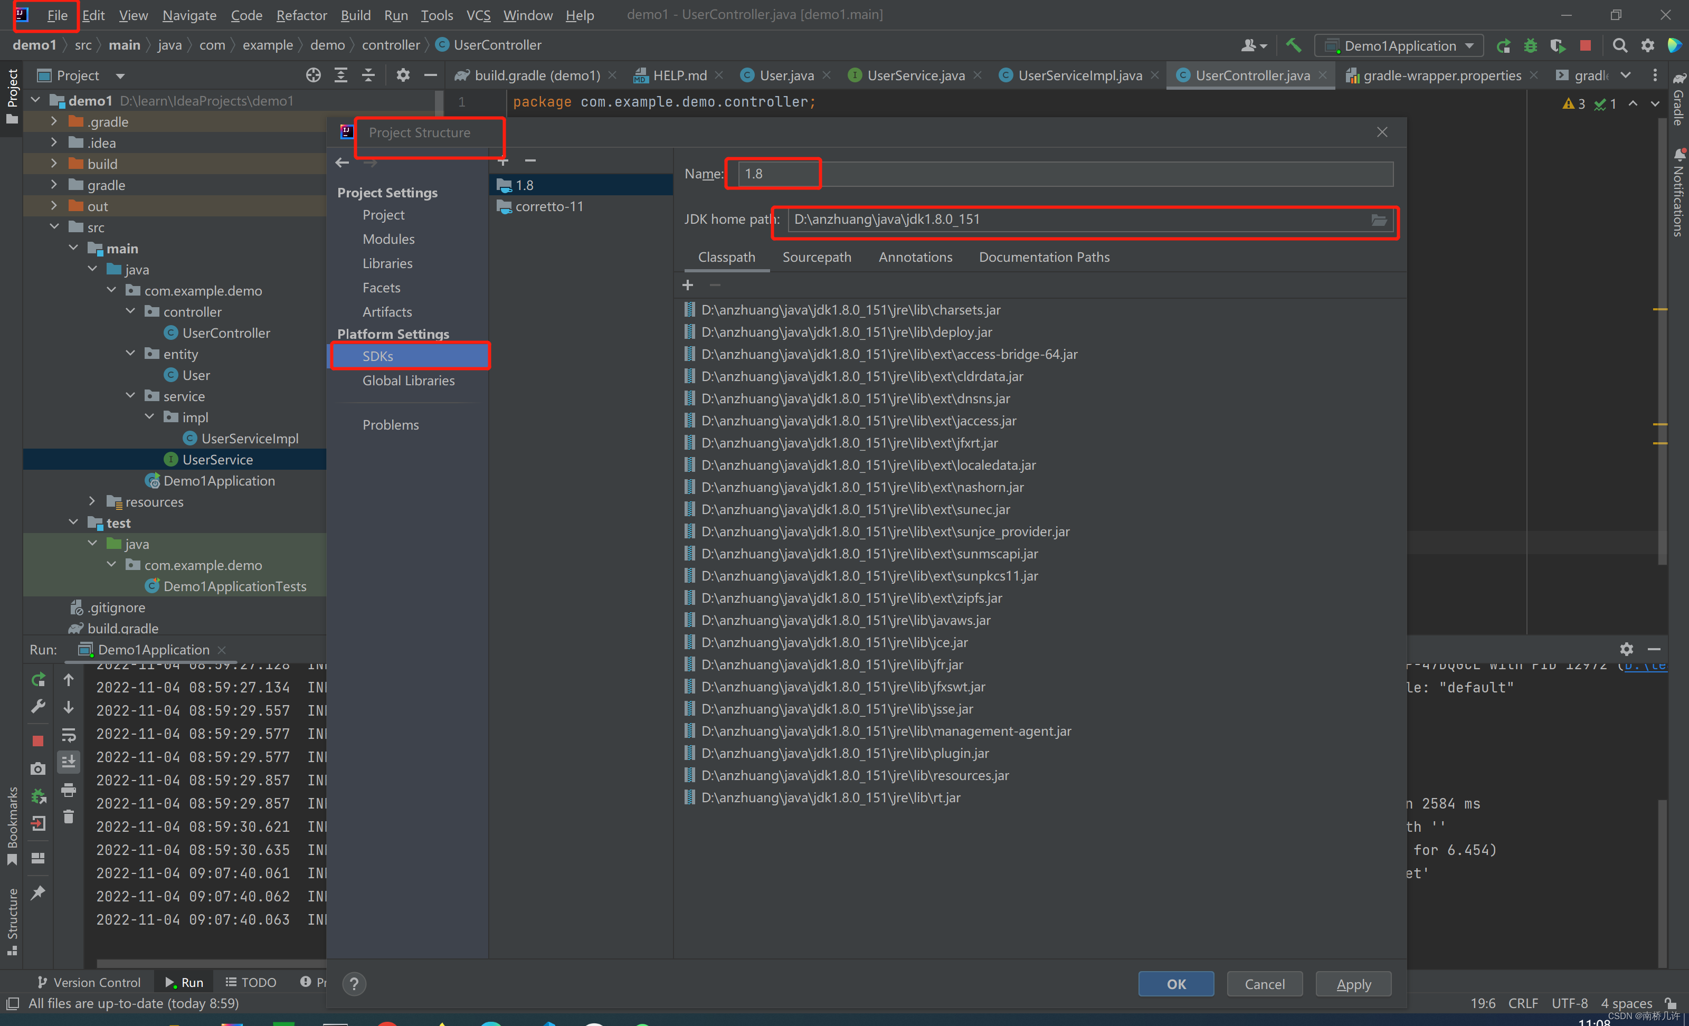Click the browse folder icon in JDK home path
The image size is (1689, 1026).
[1379, 220]
